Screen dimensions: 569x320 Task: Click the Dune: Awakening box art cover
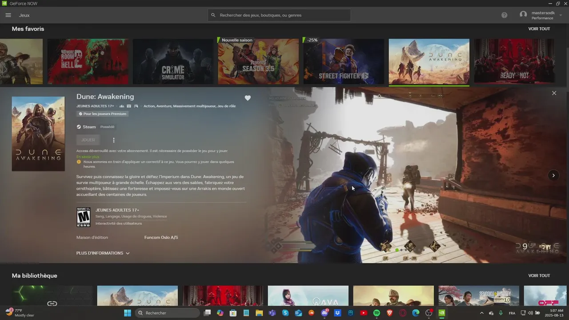(x=38, y=134)
